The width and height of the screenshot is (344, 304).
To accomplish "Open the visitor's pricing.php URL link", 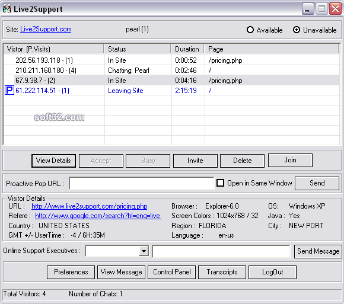I will (90, 206).
